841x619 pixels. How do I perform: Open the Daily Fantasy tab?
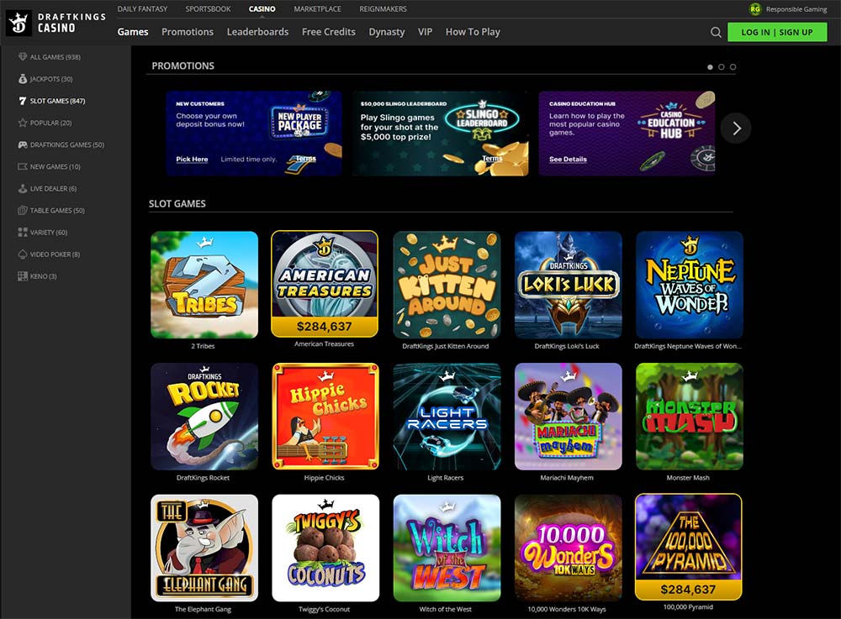[142, 9]
